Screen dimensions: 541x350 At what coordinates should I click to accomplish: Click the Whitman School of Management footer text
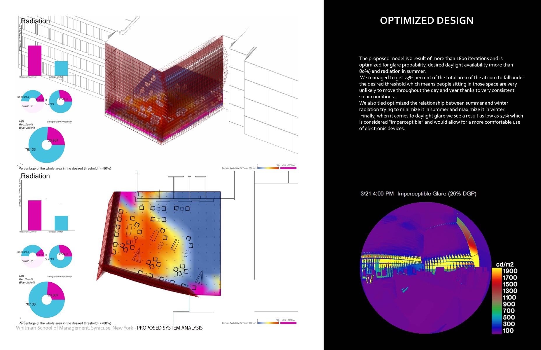[x=74, y=328]
